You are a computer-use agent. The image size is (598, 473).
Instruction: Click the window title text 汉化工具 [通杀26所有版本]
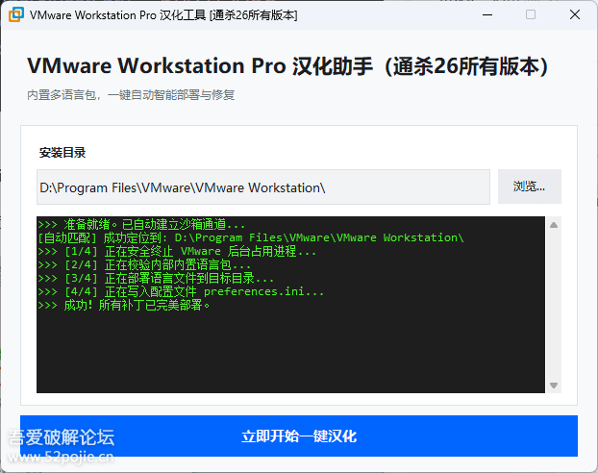coord(229,15)
